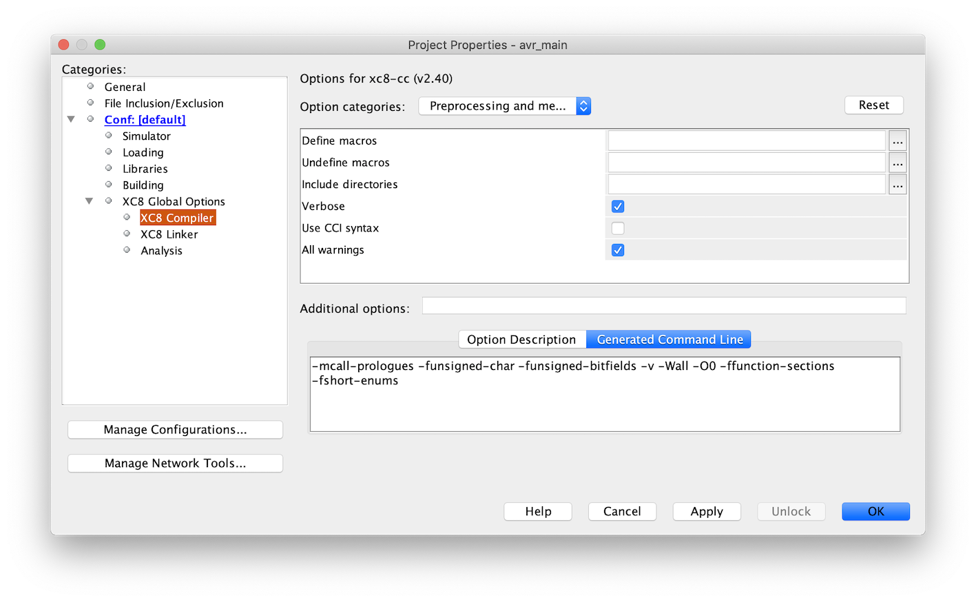Click the Include directories browse button

point(897,185)
